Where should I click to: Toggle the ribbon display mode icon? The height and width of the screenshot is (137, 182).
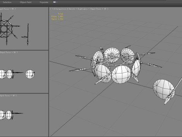[x=55, y=2]
